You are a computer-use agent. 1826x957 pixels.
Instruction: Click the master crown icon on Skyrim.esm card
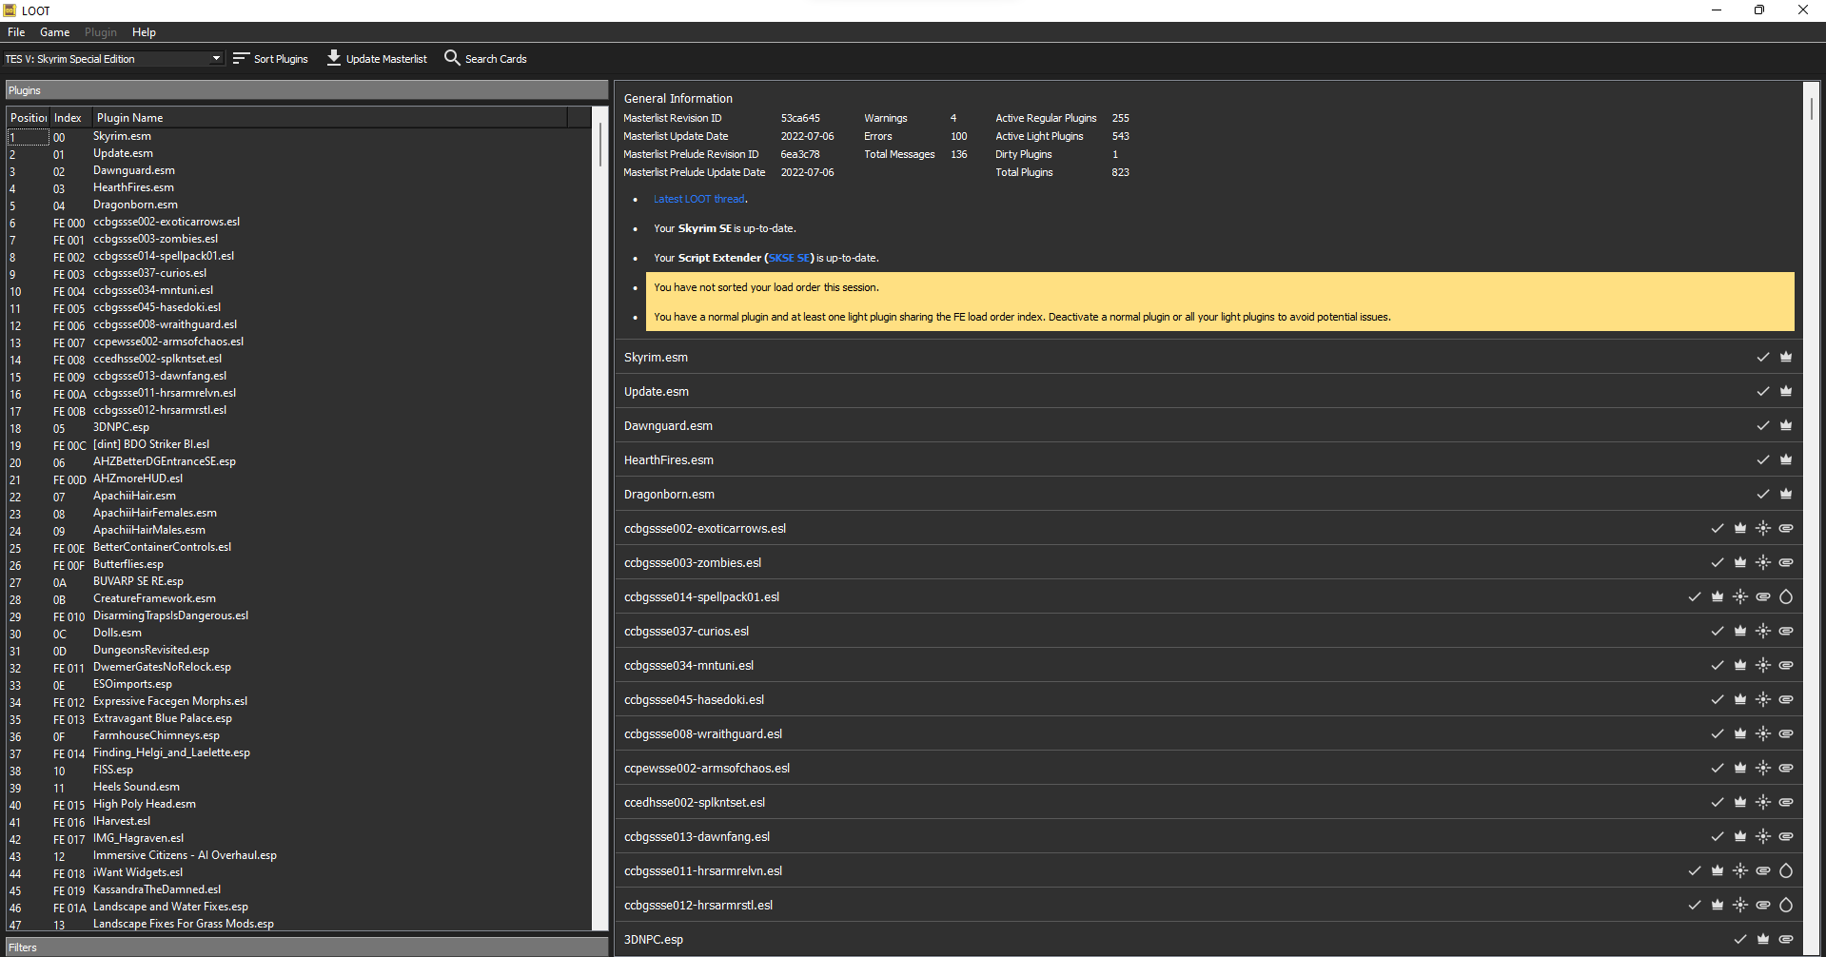tap(1786, 357)
